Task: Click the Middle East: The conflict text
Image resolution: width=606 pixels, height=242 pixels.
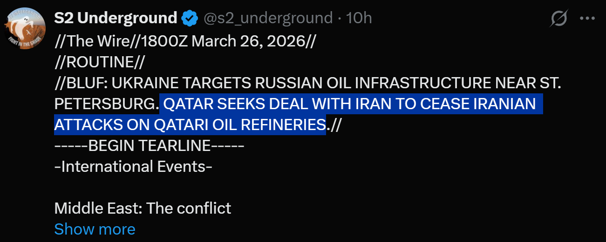Action: click(143, 208)
